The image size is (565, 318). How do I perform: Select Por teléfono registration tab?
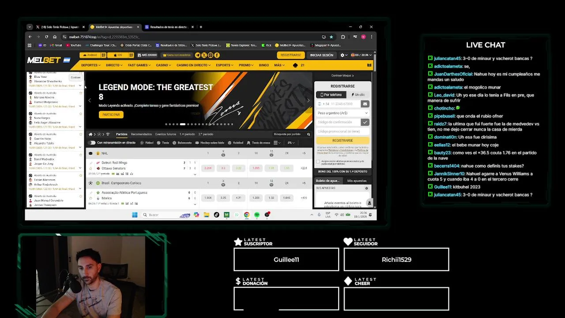pos(330,95)
